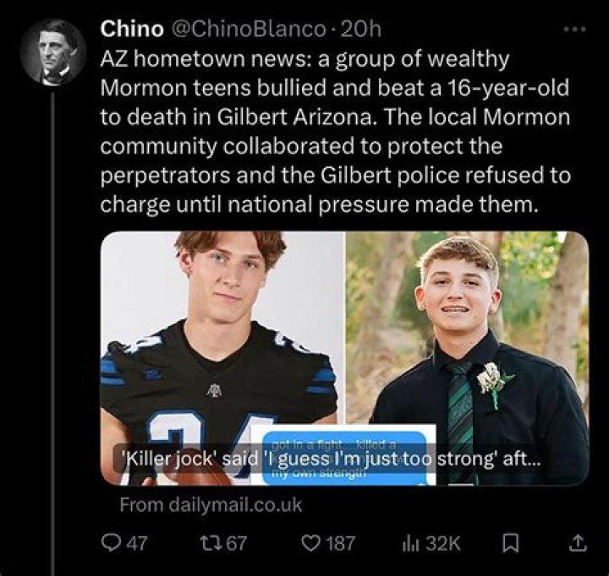The image size is (609, 576).
Task: Open the three-dot more options menu
Action: point(574,30)
